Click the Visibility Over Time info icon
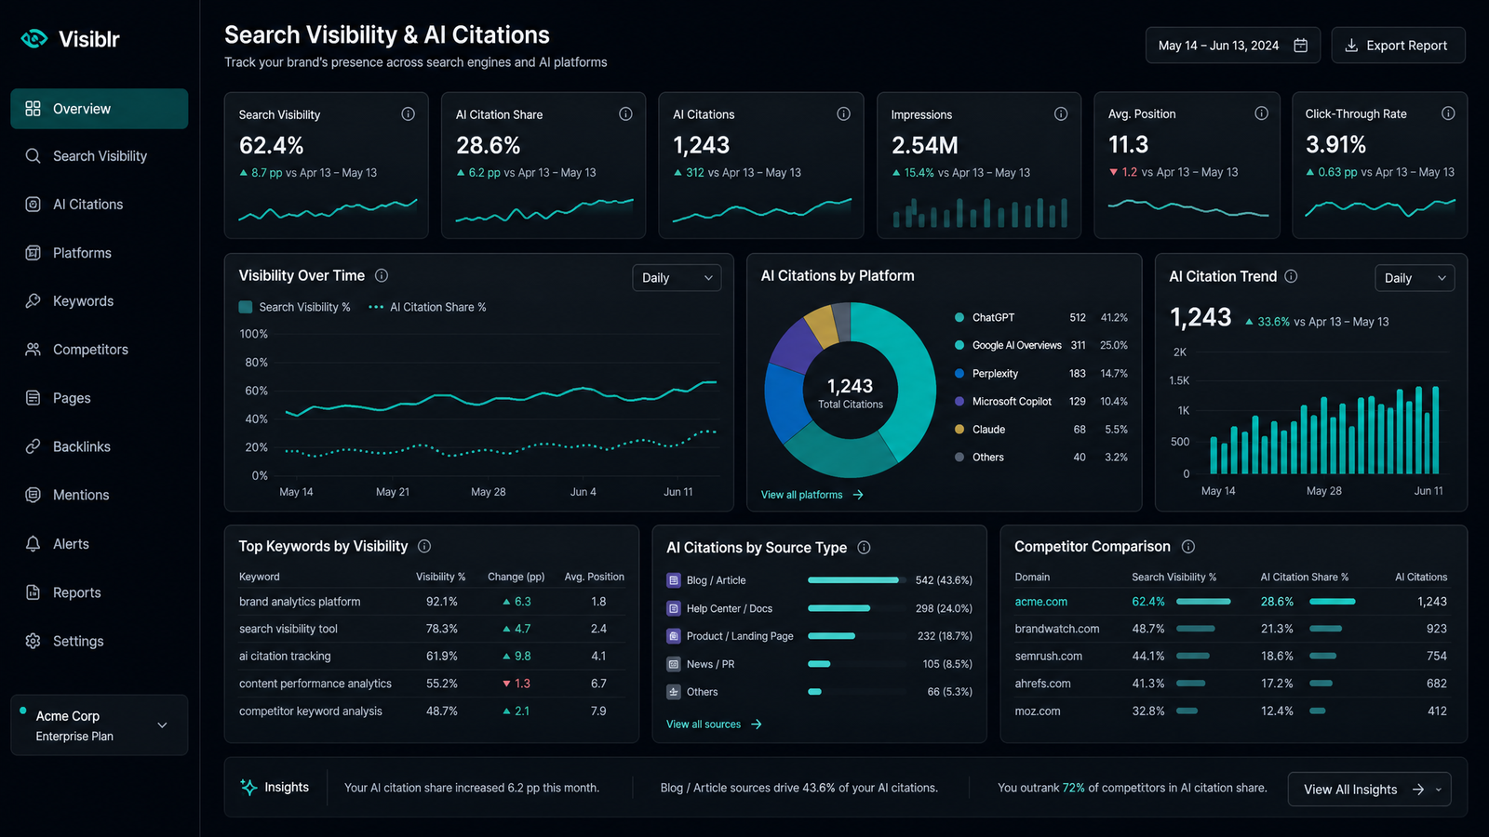This screenshot has width=1489, height=837. [382, 275]
